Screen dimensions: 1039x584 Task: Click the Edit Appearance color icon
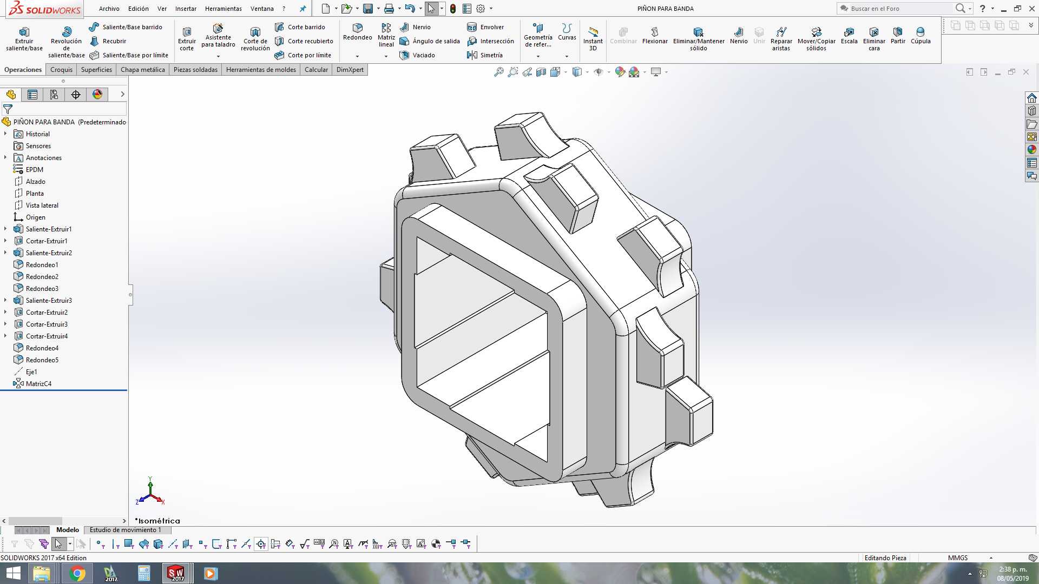[x=620, y=72]
